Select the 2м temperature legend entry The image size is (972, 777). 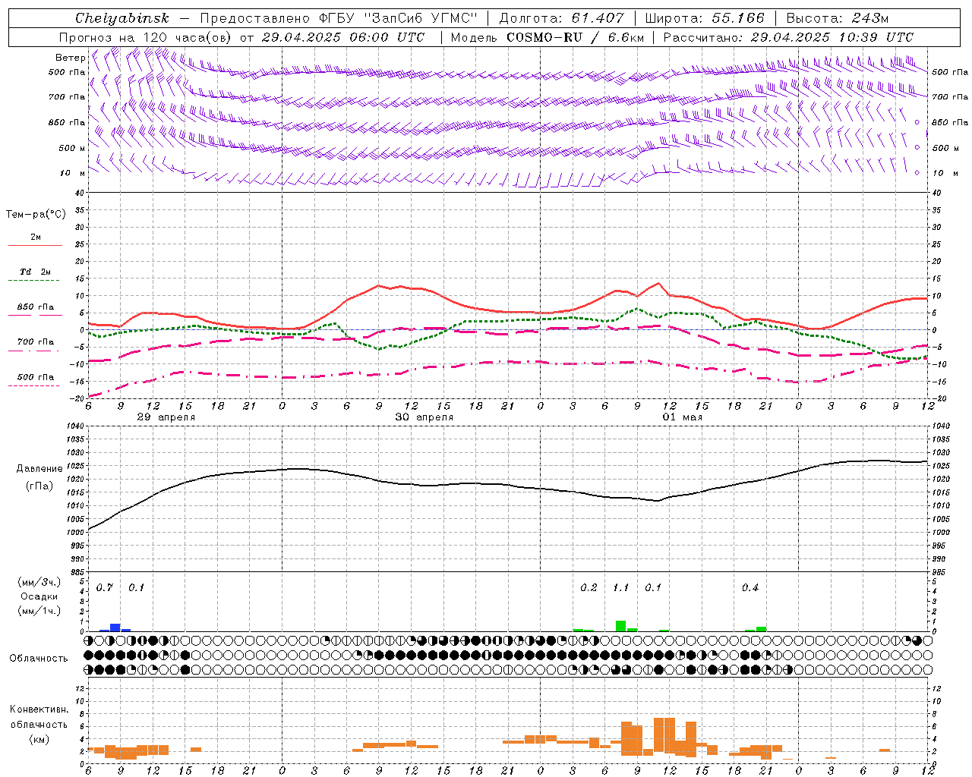[36, 238]
